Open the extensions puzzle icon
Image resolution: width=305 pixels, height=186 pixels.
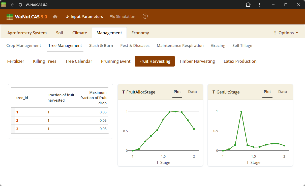(248, 5)
